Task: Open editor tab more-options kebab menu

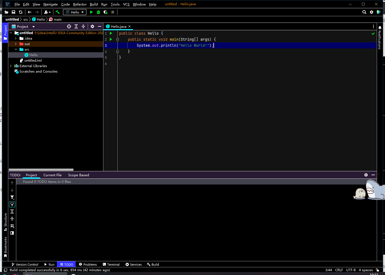Action: click(x=373, y=26)
